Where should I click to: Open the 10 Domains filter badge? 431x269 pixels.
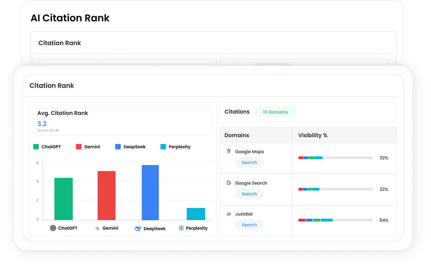[275, 112]
